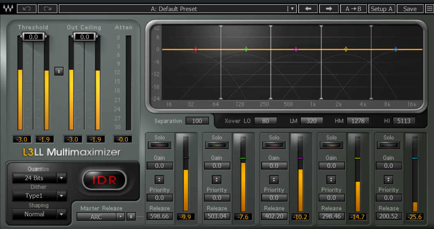Click the Priority value in the purple band
The image size is (434, 229).
(274, 198)
